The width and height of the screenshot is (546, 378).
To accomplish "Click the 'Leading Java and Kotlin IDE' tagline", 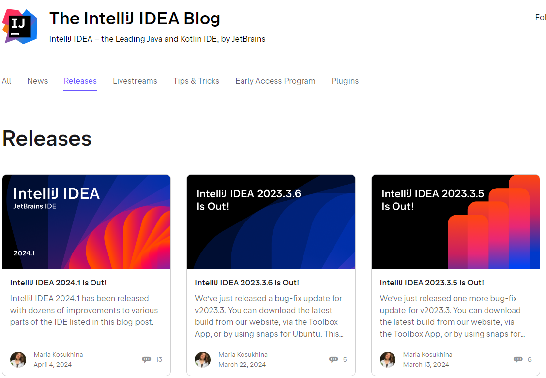I will pos(157,39).
